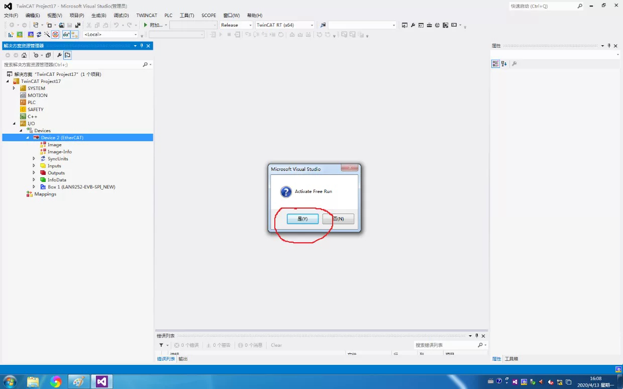Click the 搜索错误列表 search field
The image size is (623, 389).
coord(450,345)
